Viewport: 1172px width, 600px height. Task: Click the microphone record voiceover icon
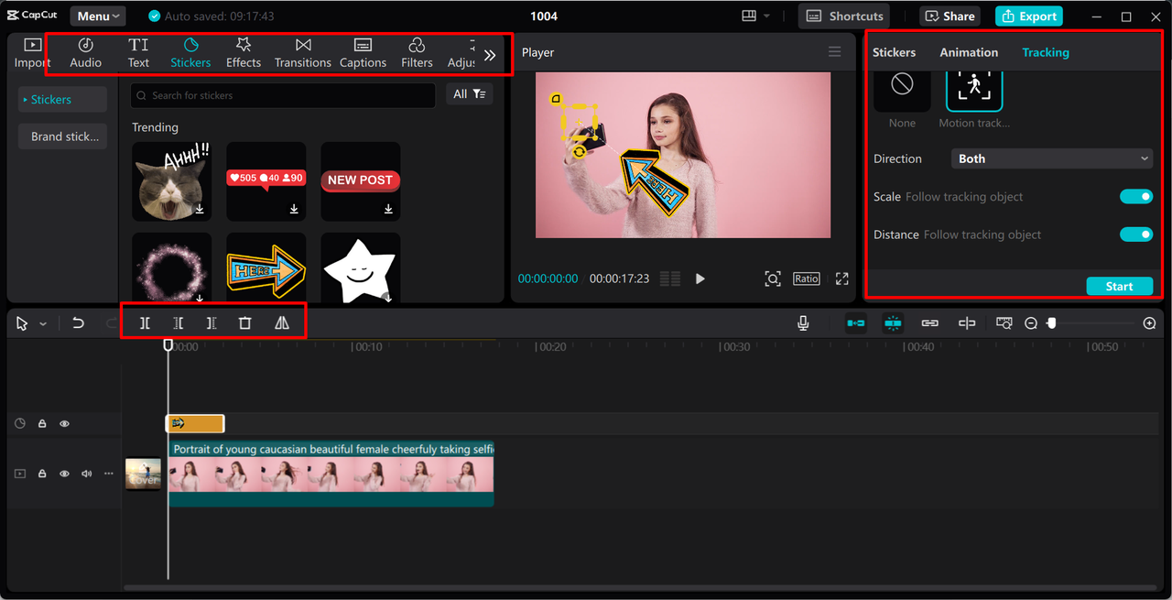(803, 323)
